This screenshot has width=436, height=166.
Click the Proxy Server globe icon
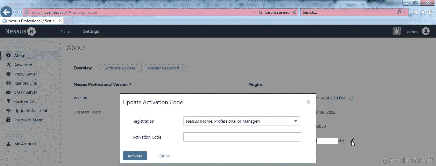[8, 74]
